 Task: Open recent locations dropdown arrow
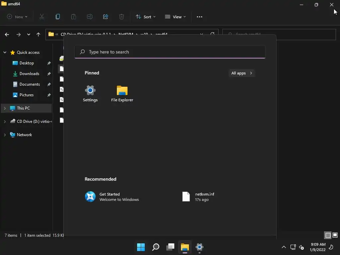click(29, 35)
